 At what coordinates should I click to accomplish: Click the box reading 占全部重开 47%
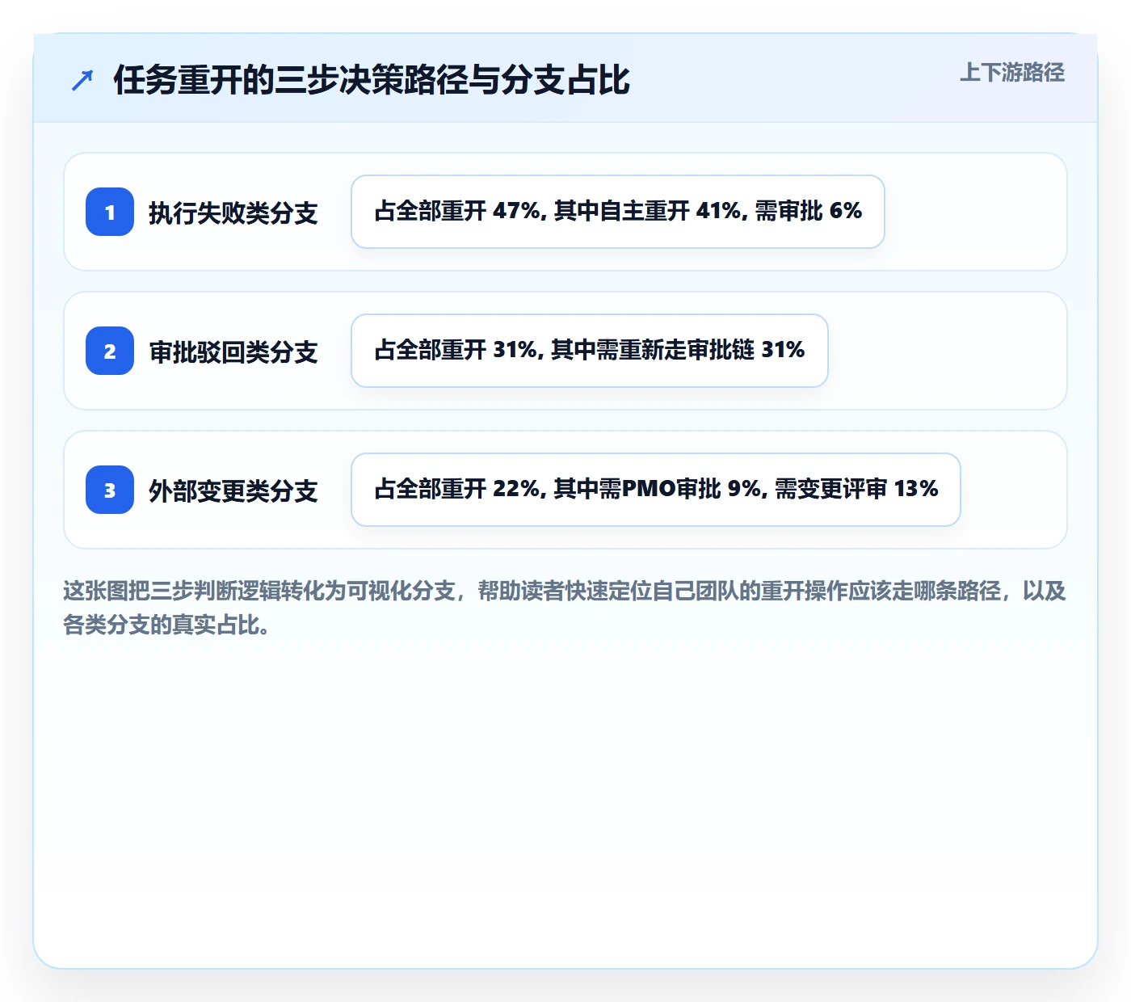tap(618, 212)
